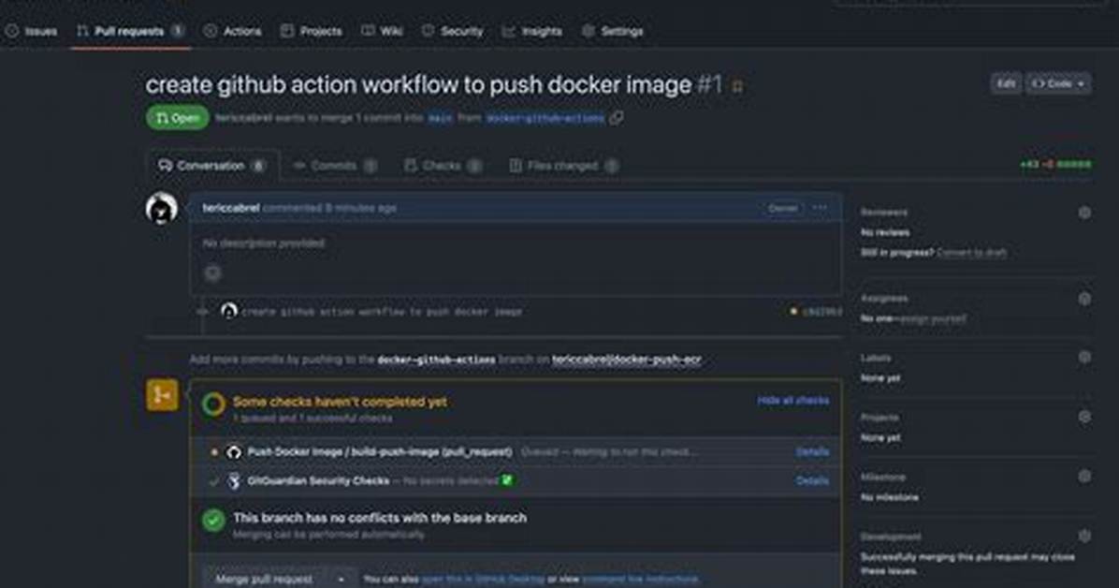
Task: Copy the head branch name icon
Action: pyautogui.click(x=617, y=118)
